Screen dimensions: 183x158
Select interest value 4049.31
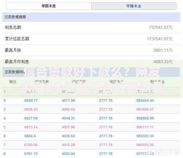(x=68, y=118)
